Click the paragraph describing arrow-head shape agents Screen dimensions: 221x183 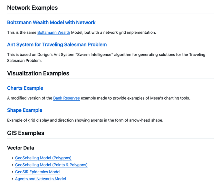85,120
